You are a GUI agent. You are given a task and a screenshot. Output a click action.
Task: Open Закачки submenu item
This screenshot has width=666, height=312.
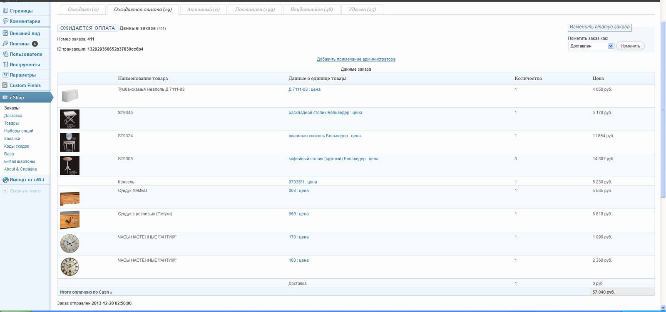point(12,139)
